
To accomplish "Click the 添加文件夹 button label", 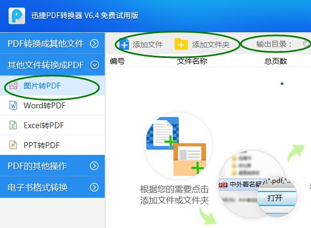I will tap(211, 45).
